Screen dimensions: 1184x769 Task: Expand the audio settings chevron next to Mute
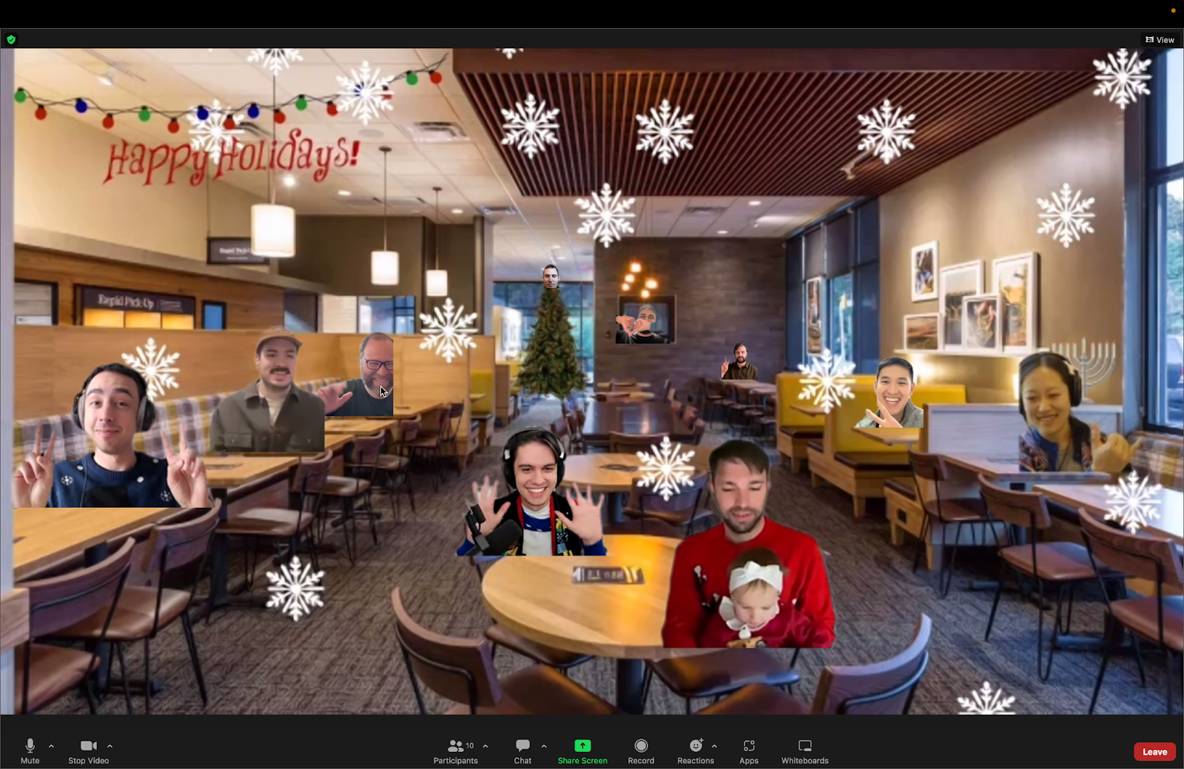coord(50,745)
